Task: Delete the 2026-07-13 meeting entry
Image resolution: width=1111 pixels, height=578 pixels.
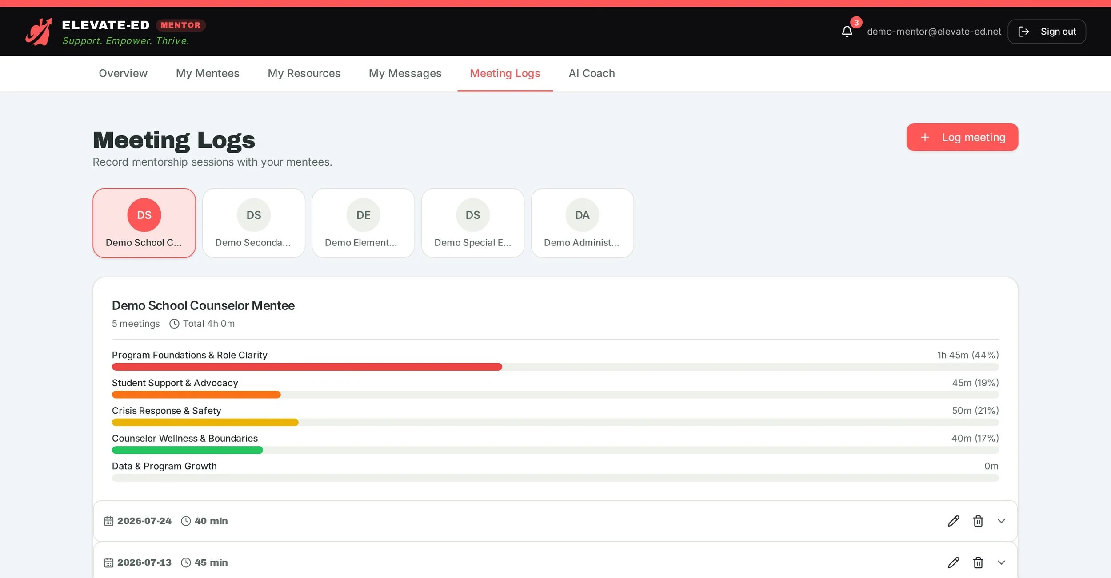Action: click(x=978, y=562)
